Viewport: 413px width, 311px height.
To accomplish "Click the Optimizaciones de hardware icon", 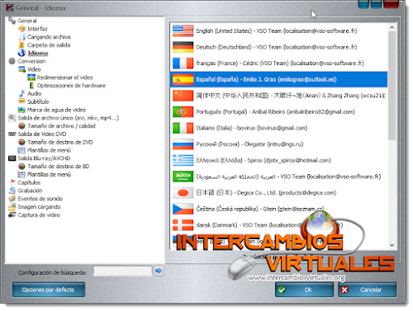I will [31, 86].
